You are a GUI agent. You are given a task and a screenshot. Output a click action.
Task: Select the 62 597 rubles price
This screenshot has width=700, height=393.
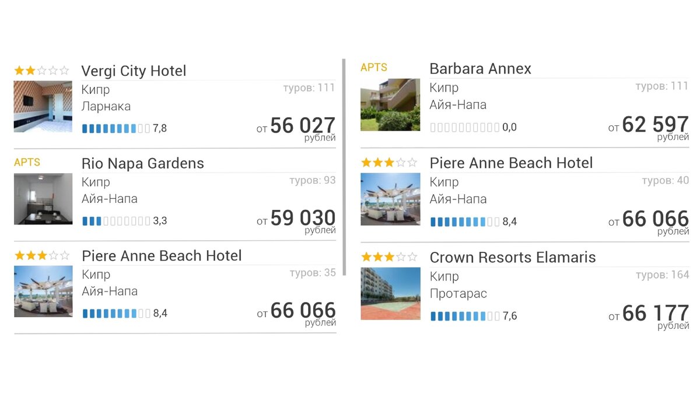coord(655,125)
